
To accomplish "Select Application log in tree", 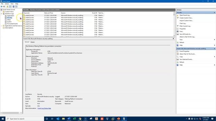I will click(10, 16).
